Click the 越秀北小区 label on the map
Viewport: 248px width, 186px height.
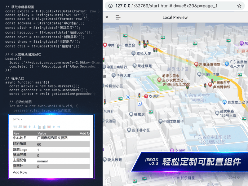click(178, 69)
